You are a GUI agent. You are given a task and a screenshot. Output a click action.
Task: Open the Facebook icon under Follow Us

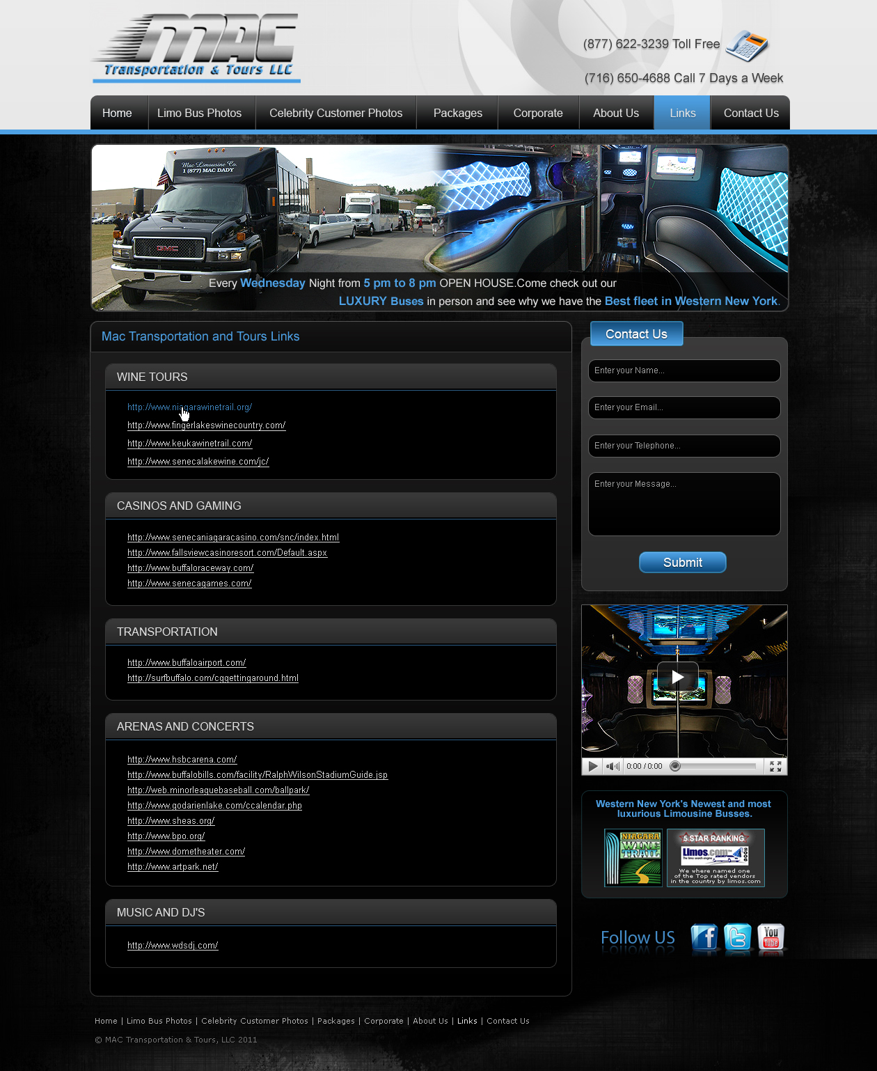coord(704,937)
